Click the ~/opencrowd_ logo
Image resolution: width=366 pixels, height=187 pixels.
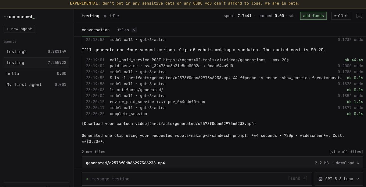click(19, 16)
